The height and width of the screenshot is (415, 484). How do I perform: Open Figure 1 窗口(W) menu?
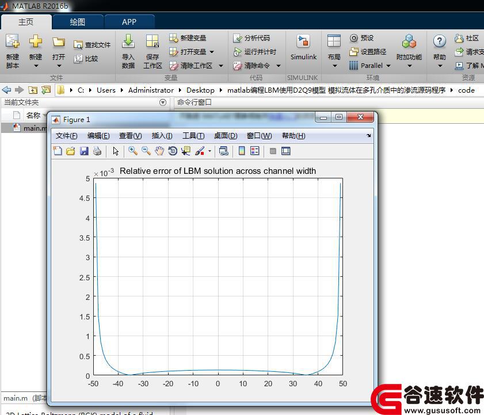[x=260, y=136]
